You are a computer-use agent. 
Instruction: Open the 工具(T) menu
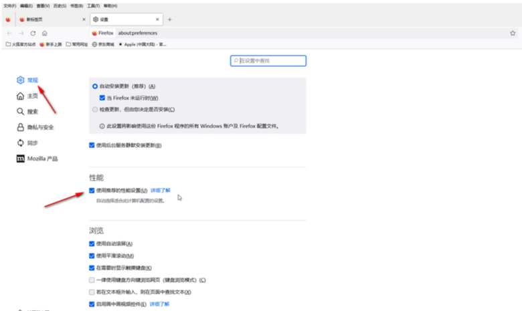(x=94, y=6)
